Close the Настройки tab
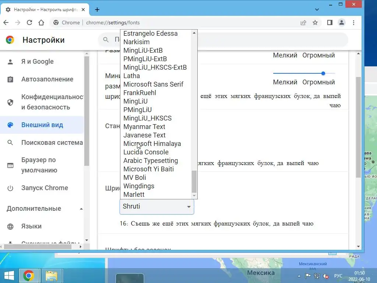The image size is (377, 283). coord(83,10)
